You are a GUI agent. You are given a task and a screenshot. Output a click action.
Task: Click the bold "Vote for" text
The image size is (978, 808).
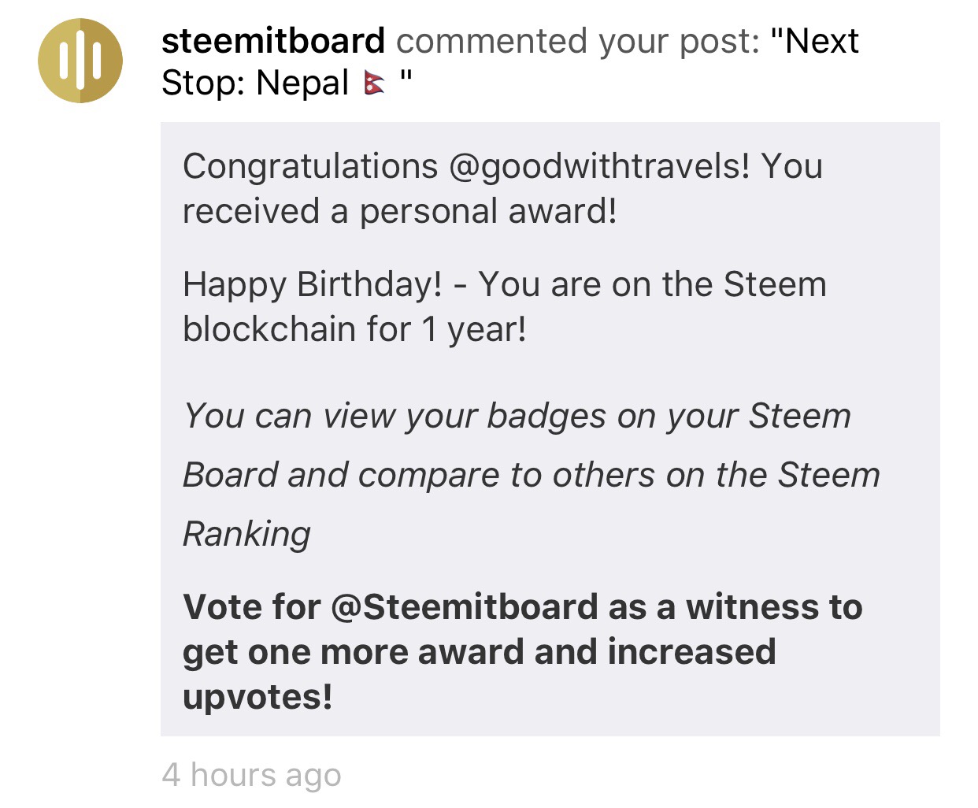point(251,607)
